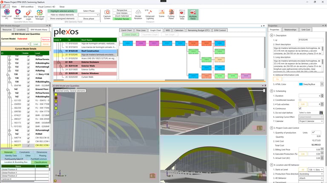The height and width of the screenshot is (183, 327).
Task: Open the Resources tab
Action: click(x=7, y=30)
